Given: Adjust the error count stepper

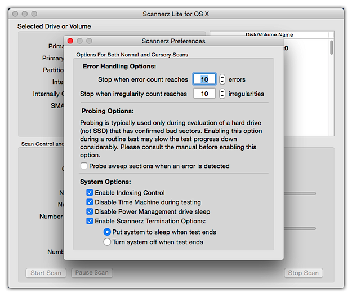Looking at the screenshot, I should (x=222, y=79).
